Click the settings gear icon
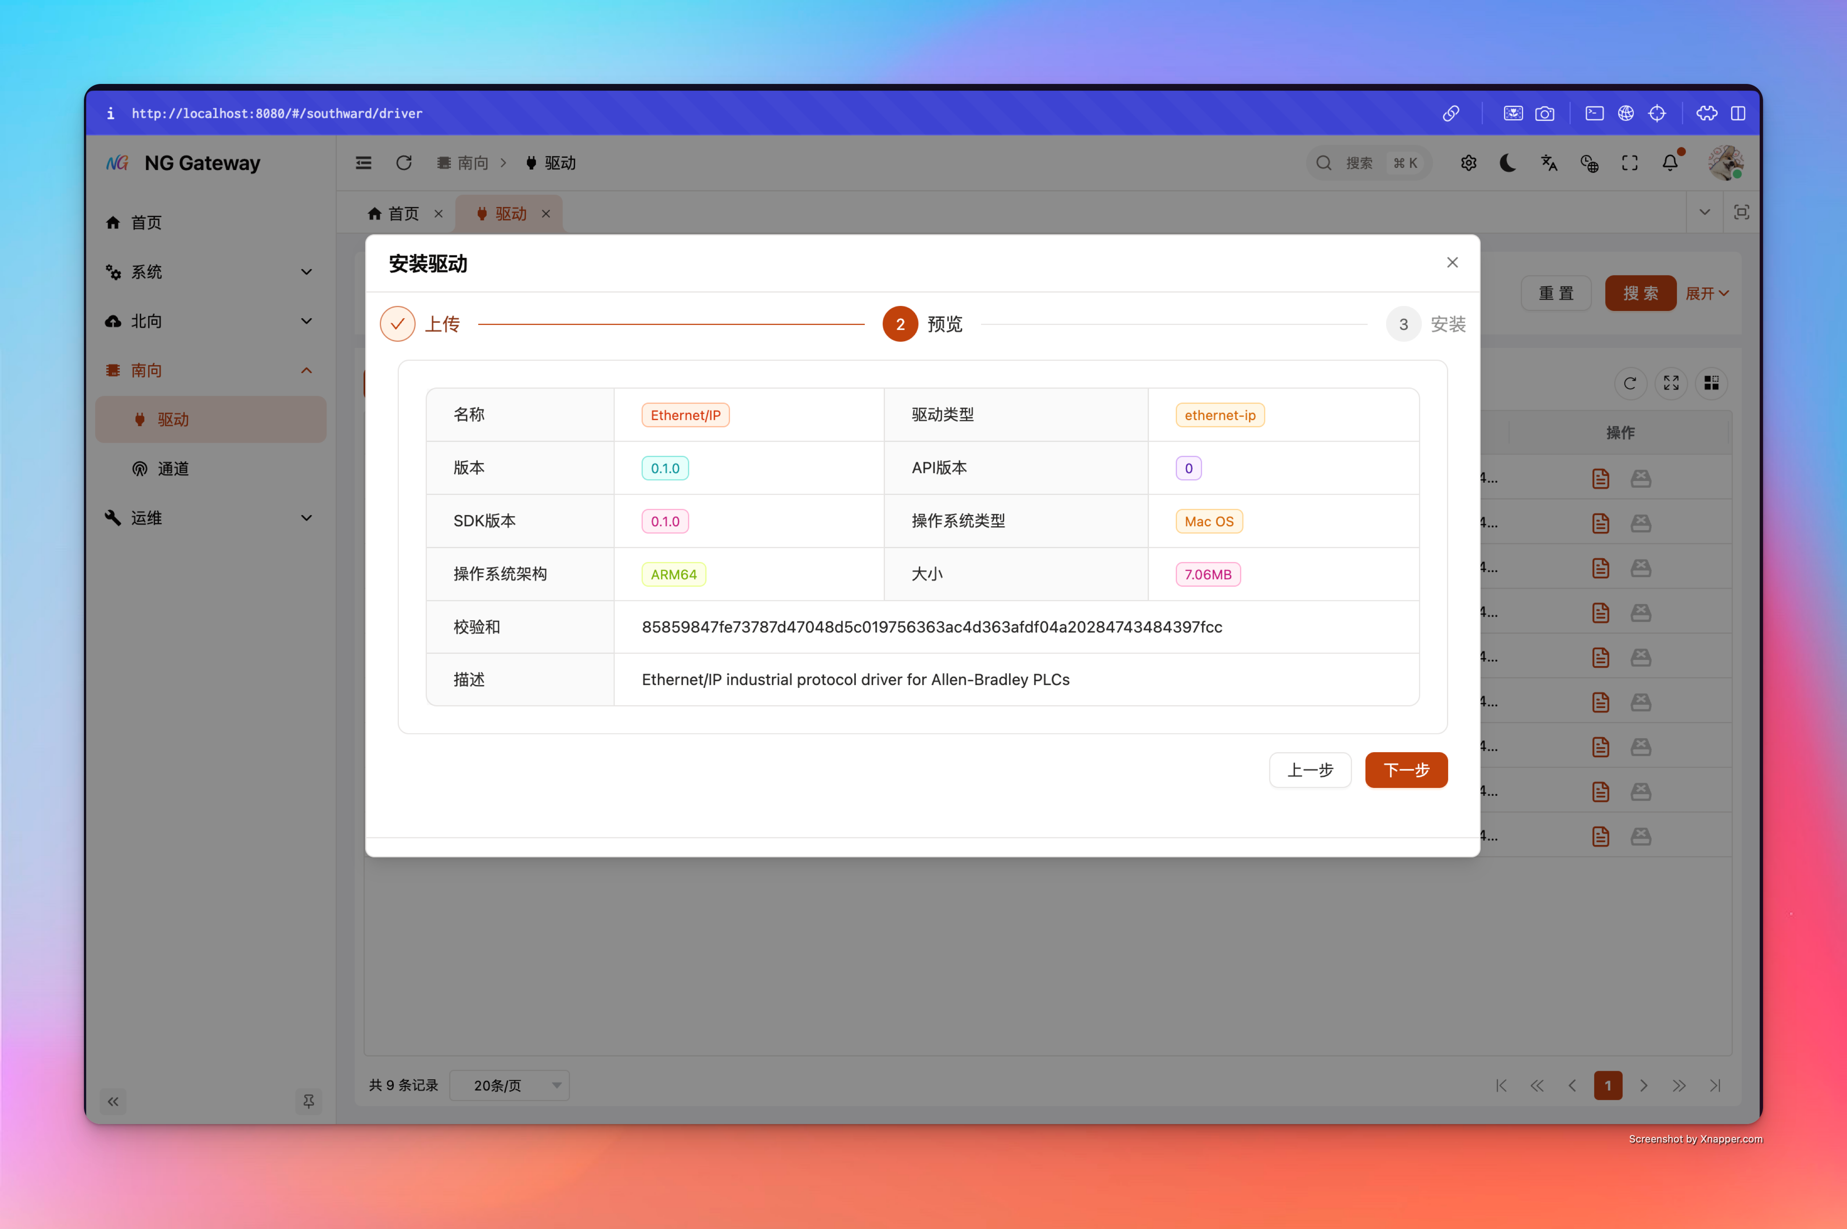1847x1229 pixels. [x=1468, y=163]
